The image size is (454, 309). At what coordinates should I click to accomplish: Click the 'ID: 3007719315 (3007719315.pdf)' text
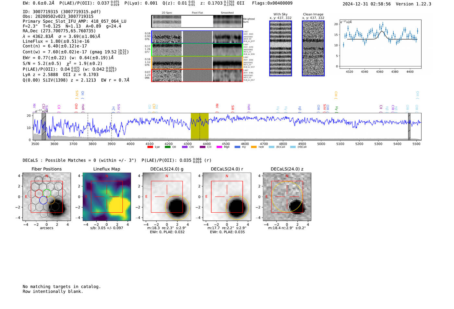pyautogui.click(x=62, y=12)
